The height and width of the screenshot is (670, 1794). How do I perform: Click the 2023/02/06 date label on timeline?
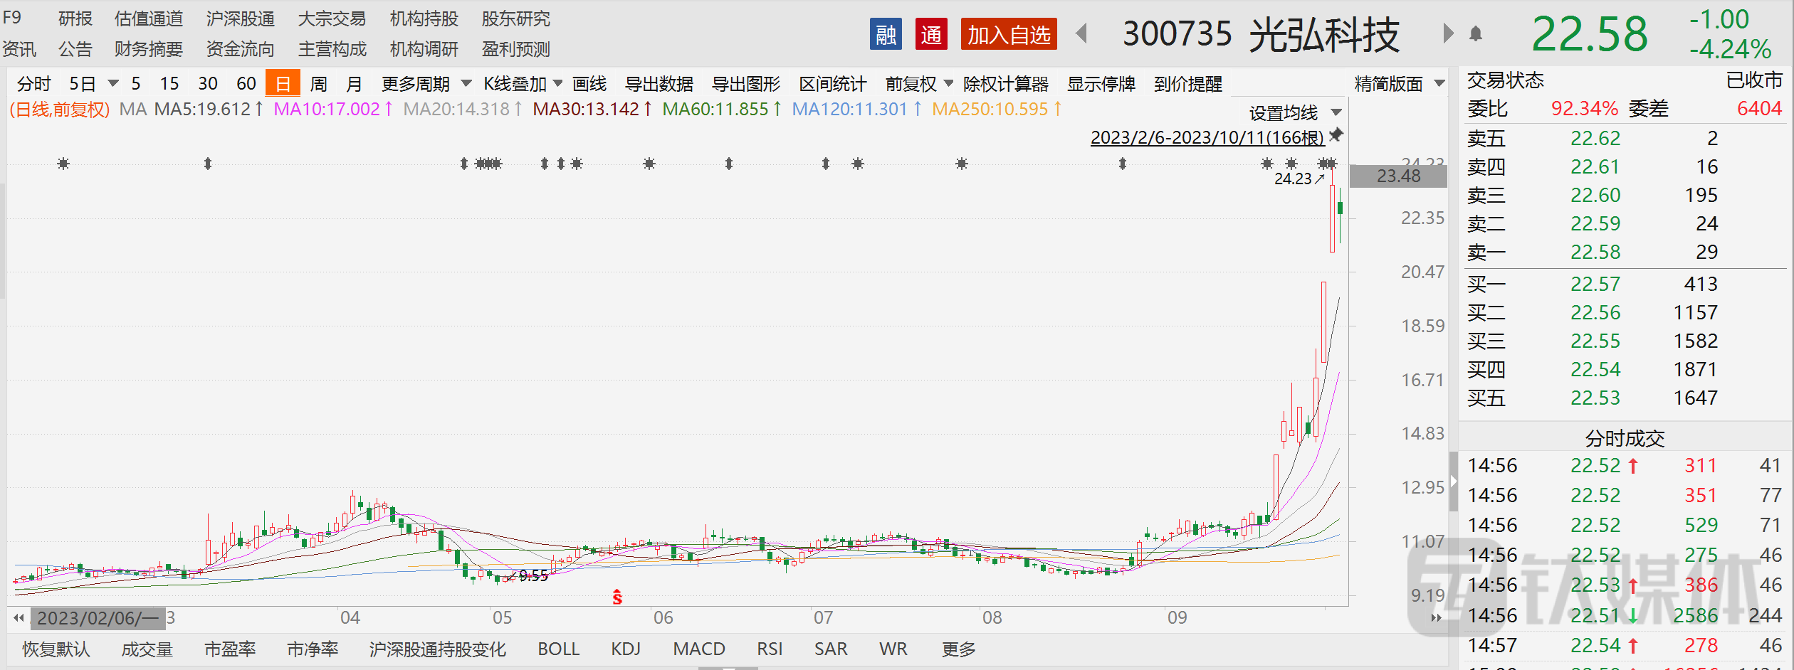point(98,618)
